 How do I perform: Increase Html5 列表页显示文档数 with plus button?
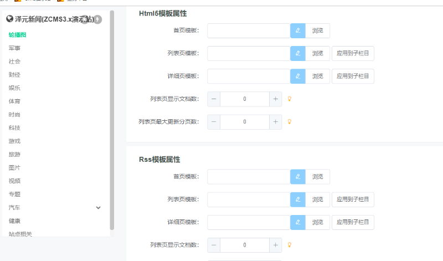(275, 99)
